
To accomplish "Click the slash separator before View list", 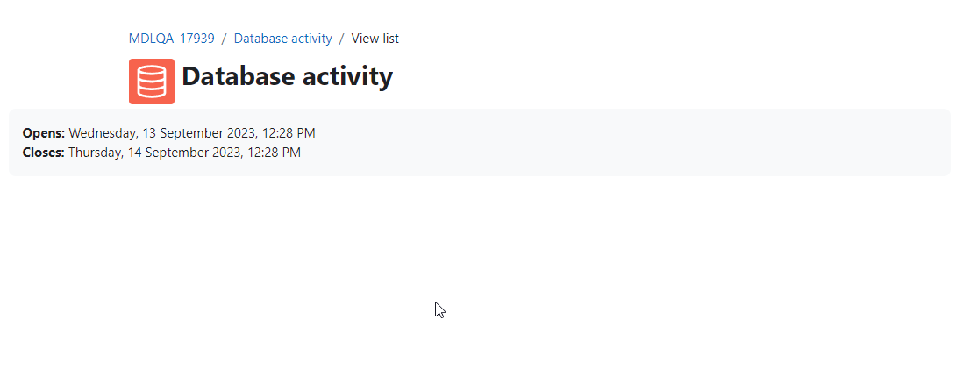I will tap(341, 39).
